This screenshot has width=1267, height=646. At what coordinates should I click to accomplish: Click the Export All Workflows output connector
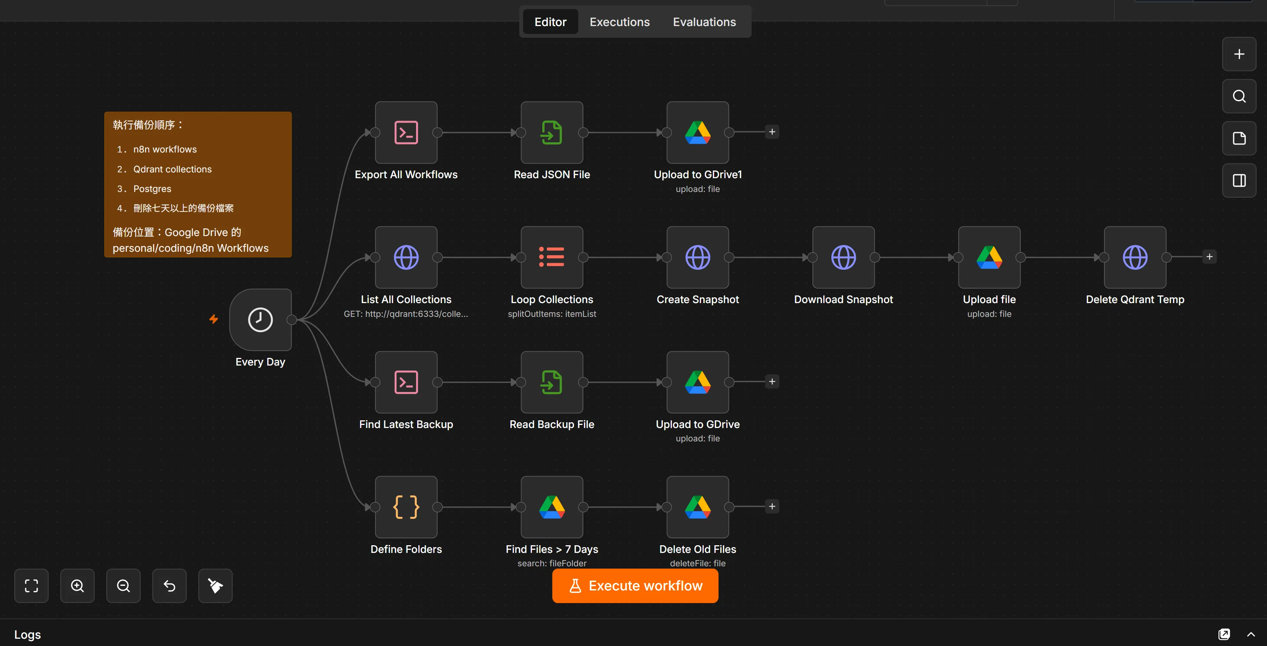pos(437,132)
